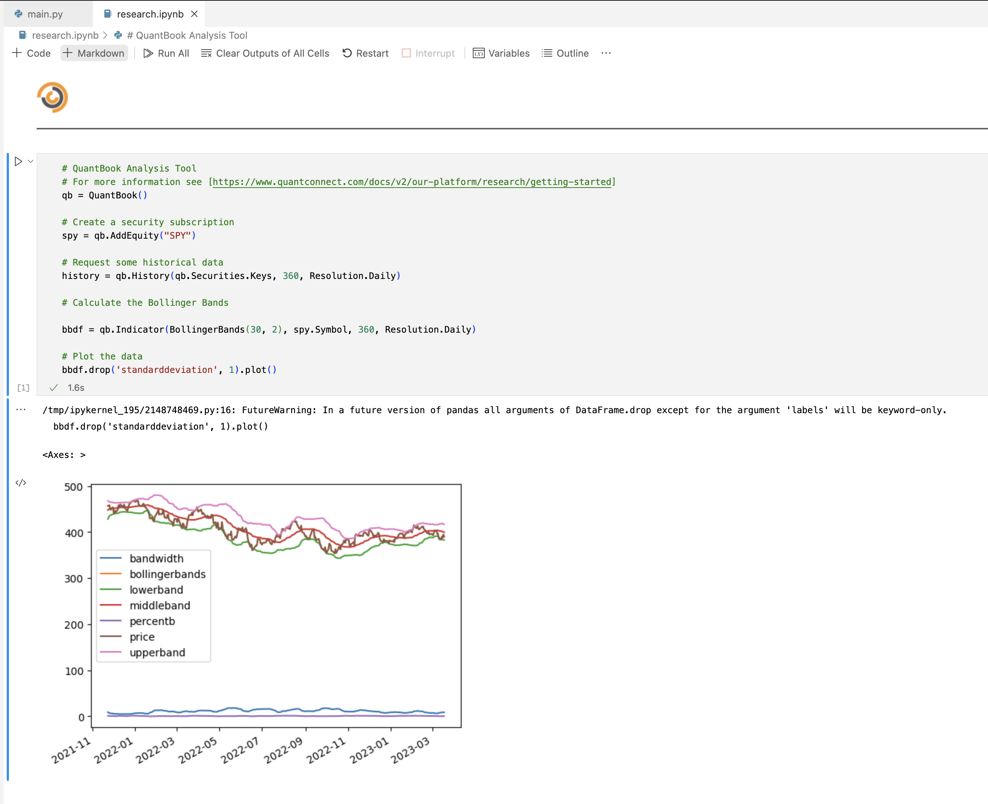Clear outputs of all cells

pos(265,53)
